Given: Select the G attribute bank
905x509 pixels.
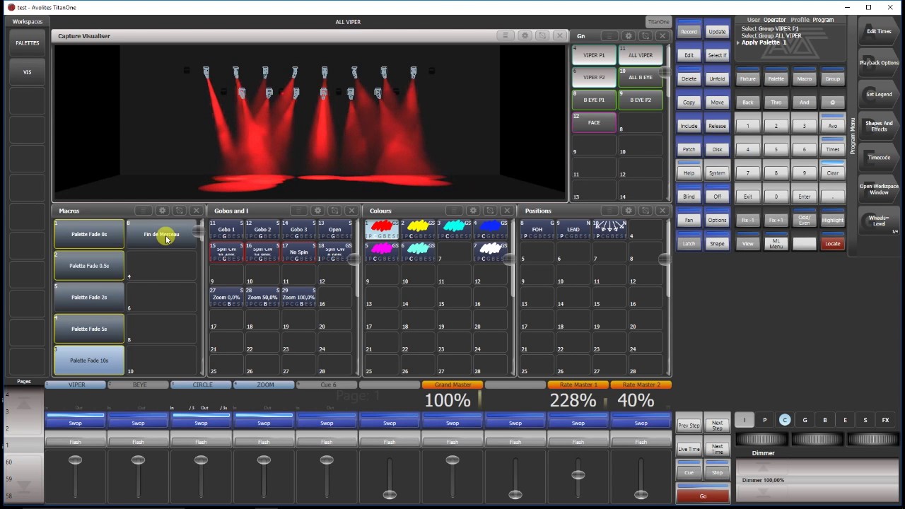Looking at the screenshot, I should point(805,420).
